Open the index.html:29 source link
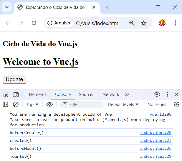This screenshot has height=161, width=182. tap(156, 157)
